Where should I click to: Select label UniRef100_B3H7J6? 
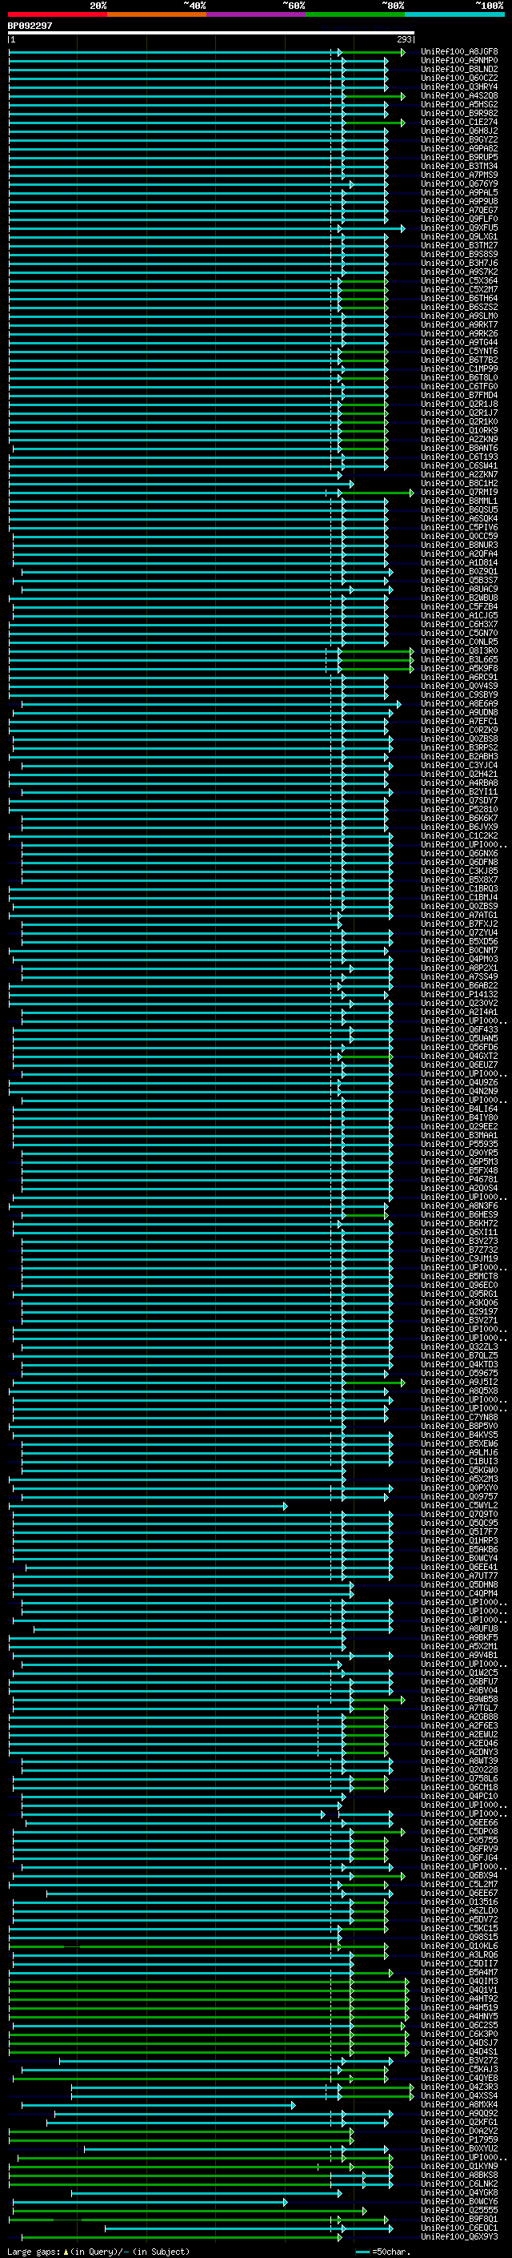[459, 263]
